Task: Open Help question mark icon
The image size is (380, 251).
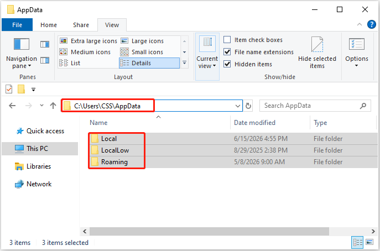Action: pos(372,24)
